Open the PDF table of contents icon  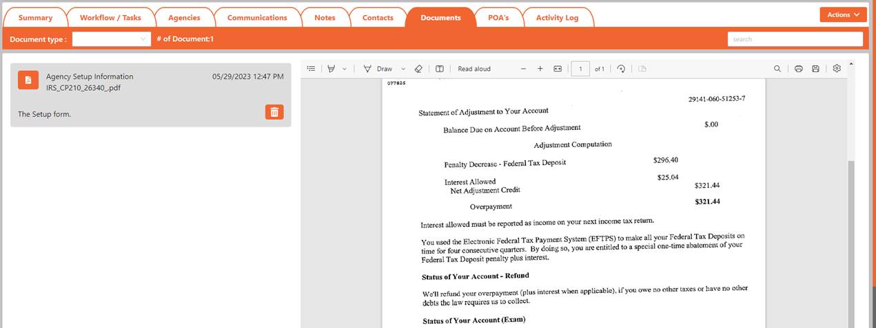(311, 69)
